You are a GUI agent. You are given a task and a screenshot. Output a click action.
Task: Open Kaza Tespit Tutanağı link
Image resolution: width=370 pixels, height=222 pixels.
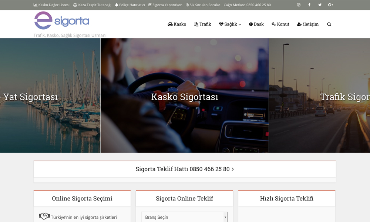click(92, 5)
